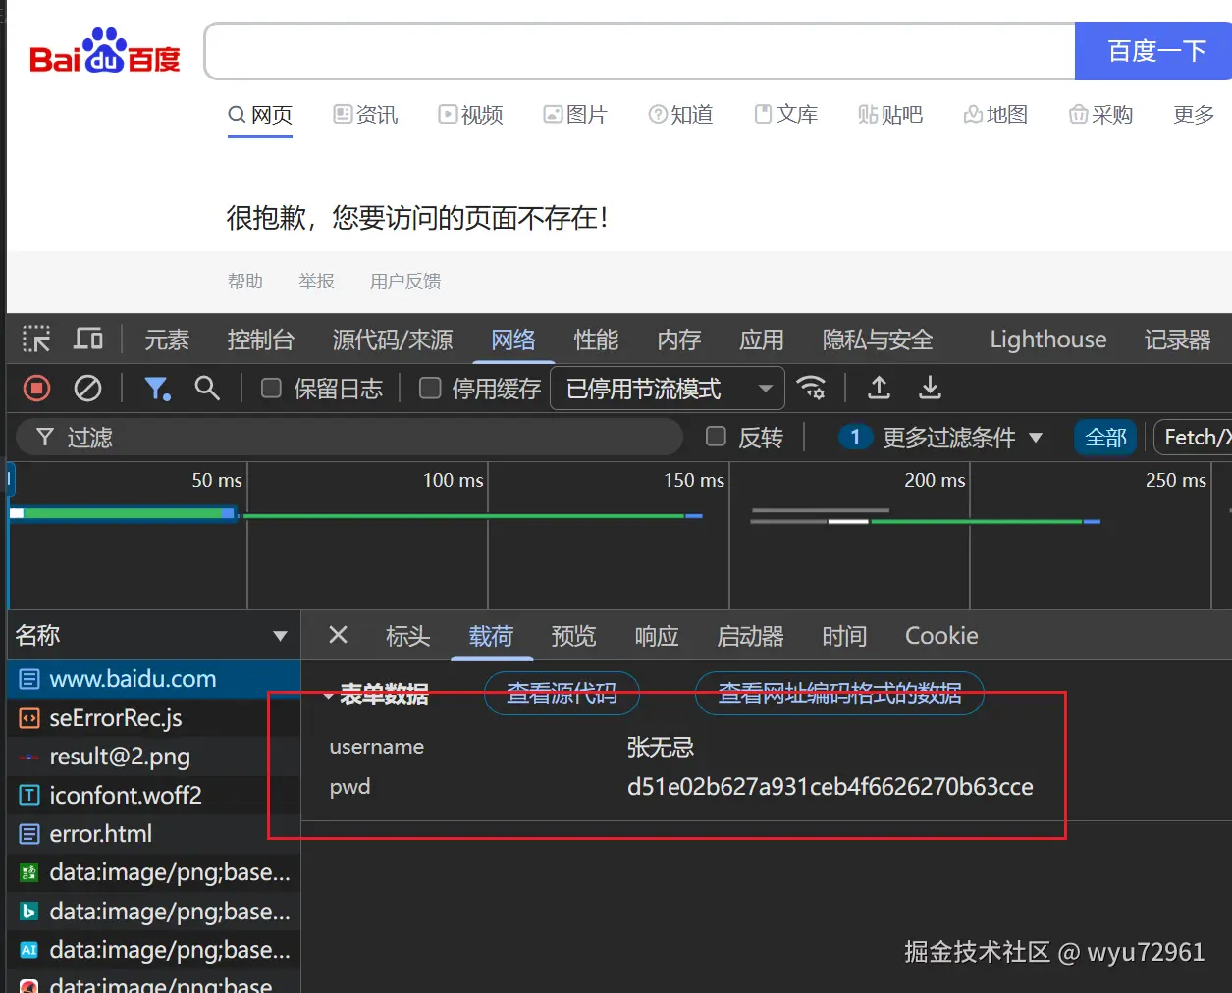Toggle the network filter funnel icon

coord(157,389)
